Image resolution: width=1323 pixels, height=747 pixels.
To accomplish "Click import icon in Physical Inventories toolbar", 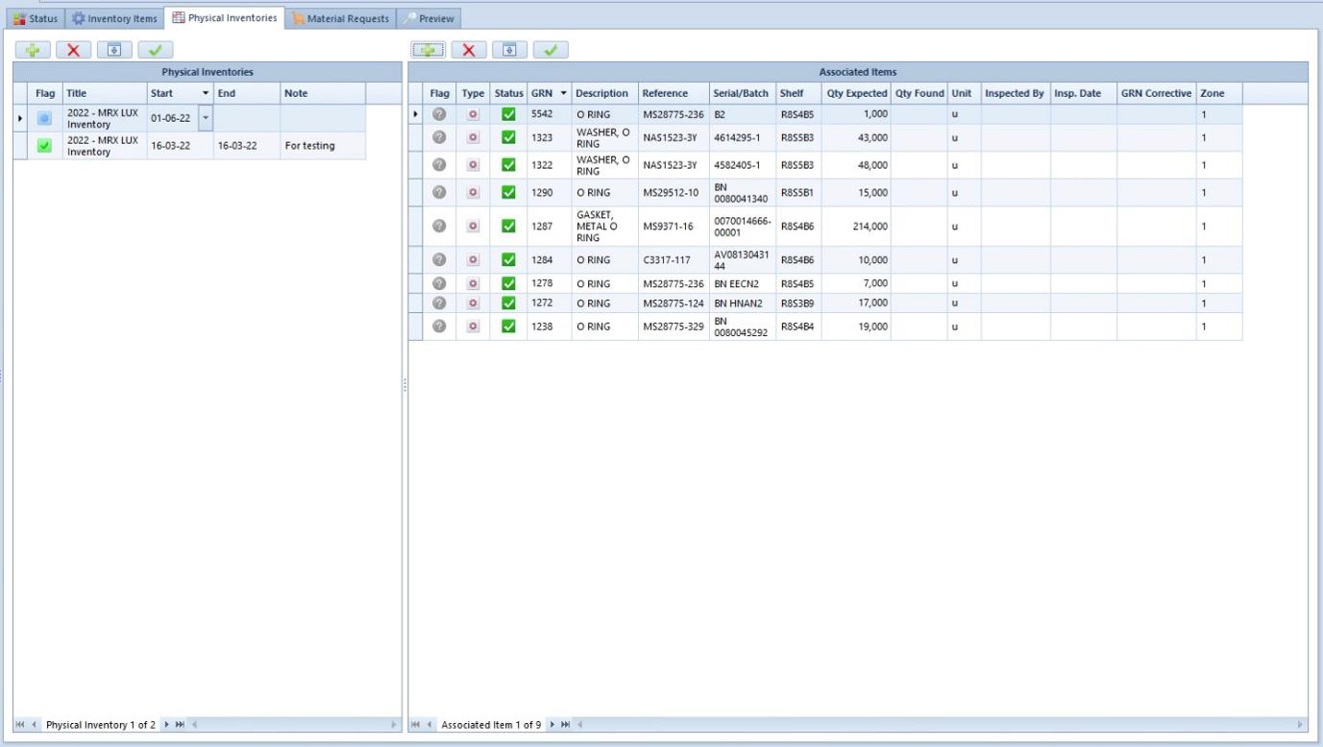I will [114, 50].
